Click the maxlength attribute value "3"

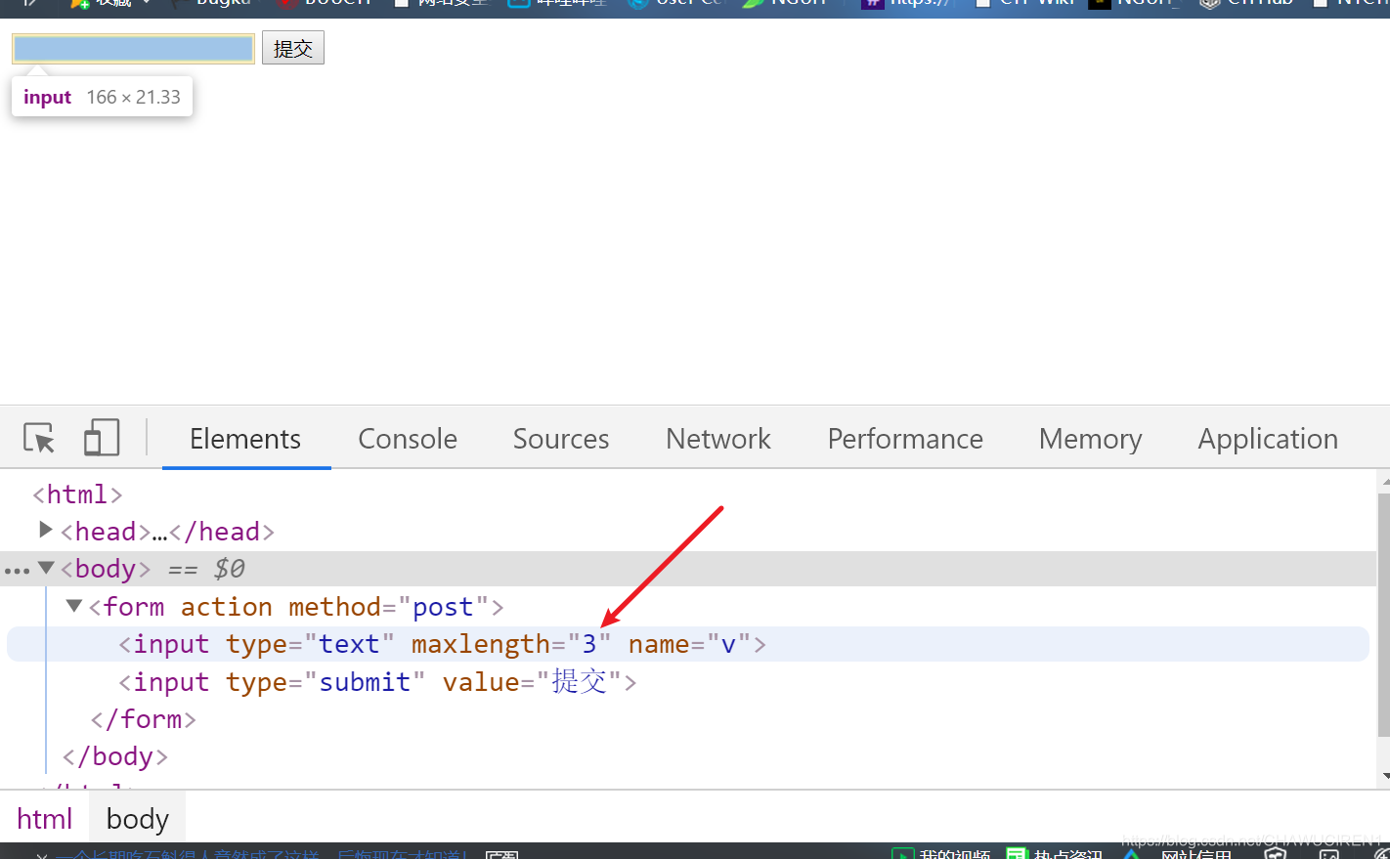pos(589,644)
